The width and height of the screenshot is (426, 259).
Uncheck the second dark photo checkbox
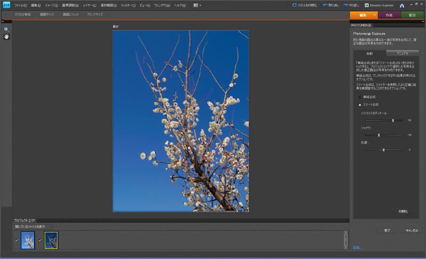40,240
